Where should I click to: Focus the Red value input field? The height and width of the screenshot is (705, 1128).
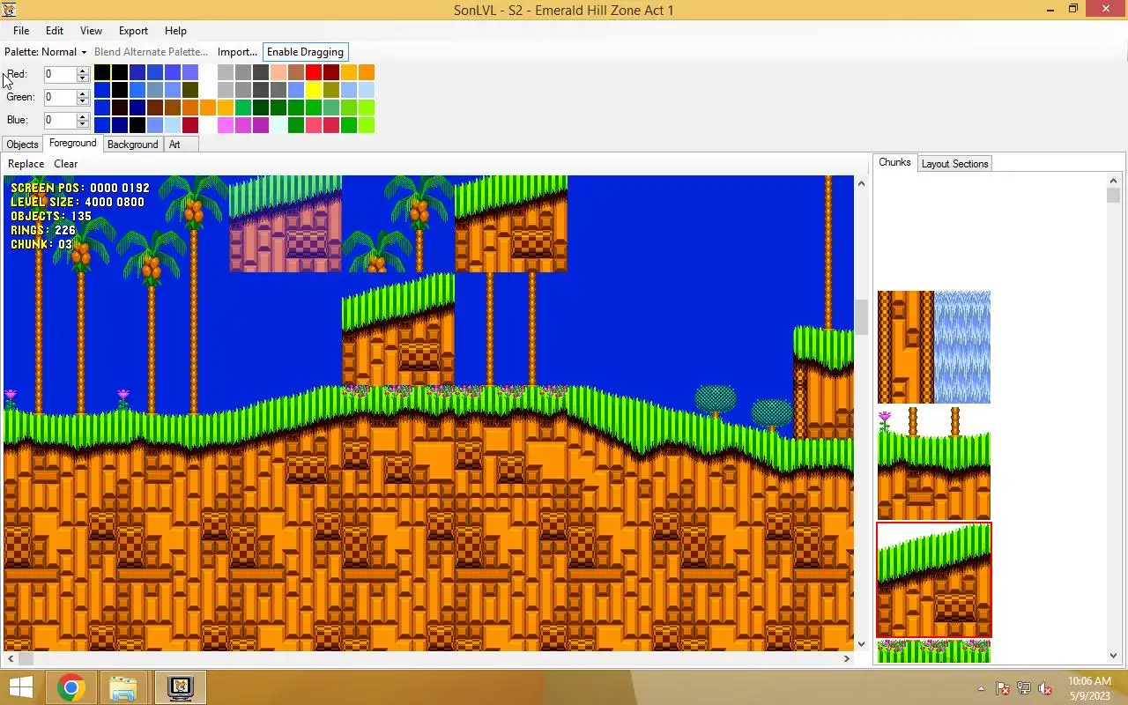[60, 75]
